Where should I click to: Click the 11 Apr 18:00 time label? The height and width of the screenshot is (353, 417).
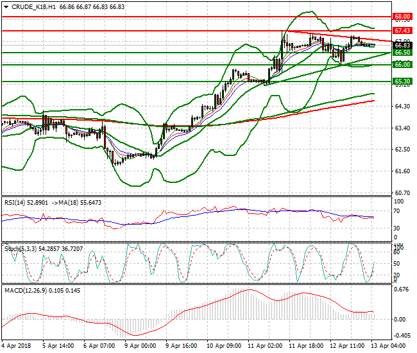click(306, 346)
